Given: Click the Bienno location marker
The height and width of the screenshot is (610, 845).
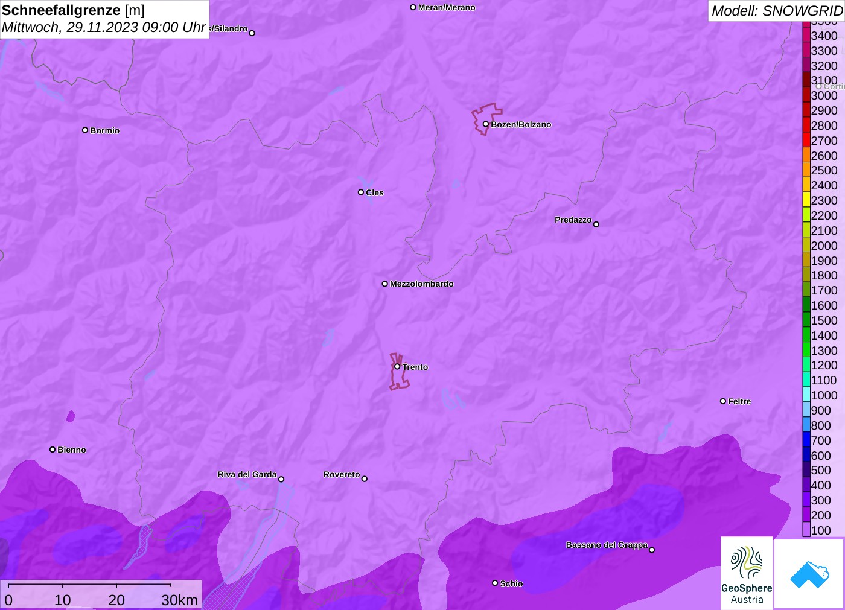Looking at the screenshot, I should click(x=53, y=450).
